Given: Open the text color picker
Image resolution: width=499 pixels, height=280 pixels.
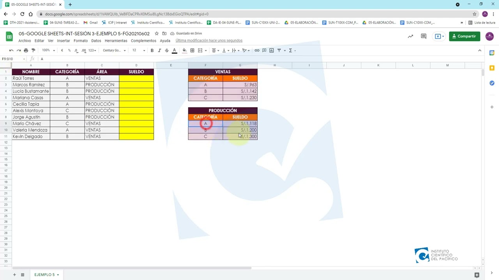Looking at the screenshot, I should pos(174,51).
